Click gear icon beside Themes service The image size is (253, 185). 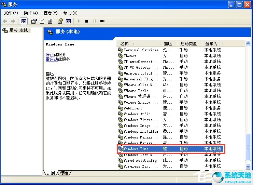click(x=121, y=56)
